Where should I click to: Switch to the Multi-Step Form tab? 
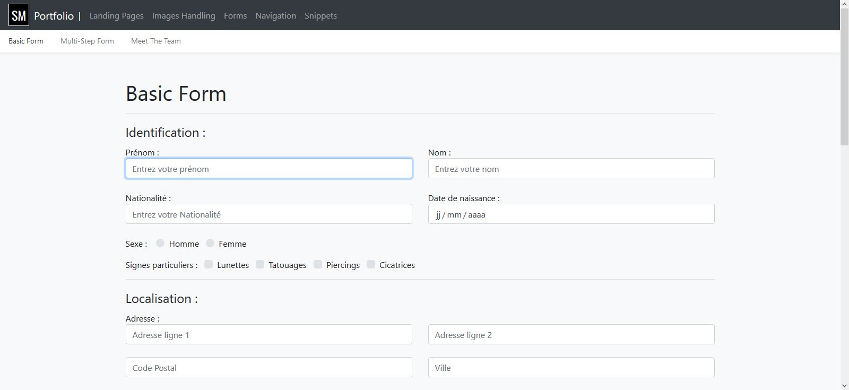point(87,41)
